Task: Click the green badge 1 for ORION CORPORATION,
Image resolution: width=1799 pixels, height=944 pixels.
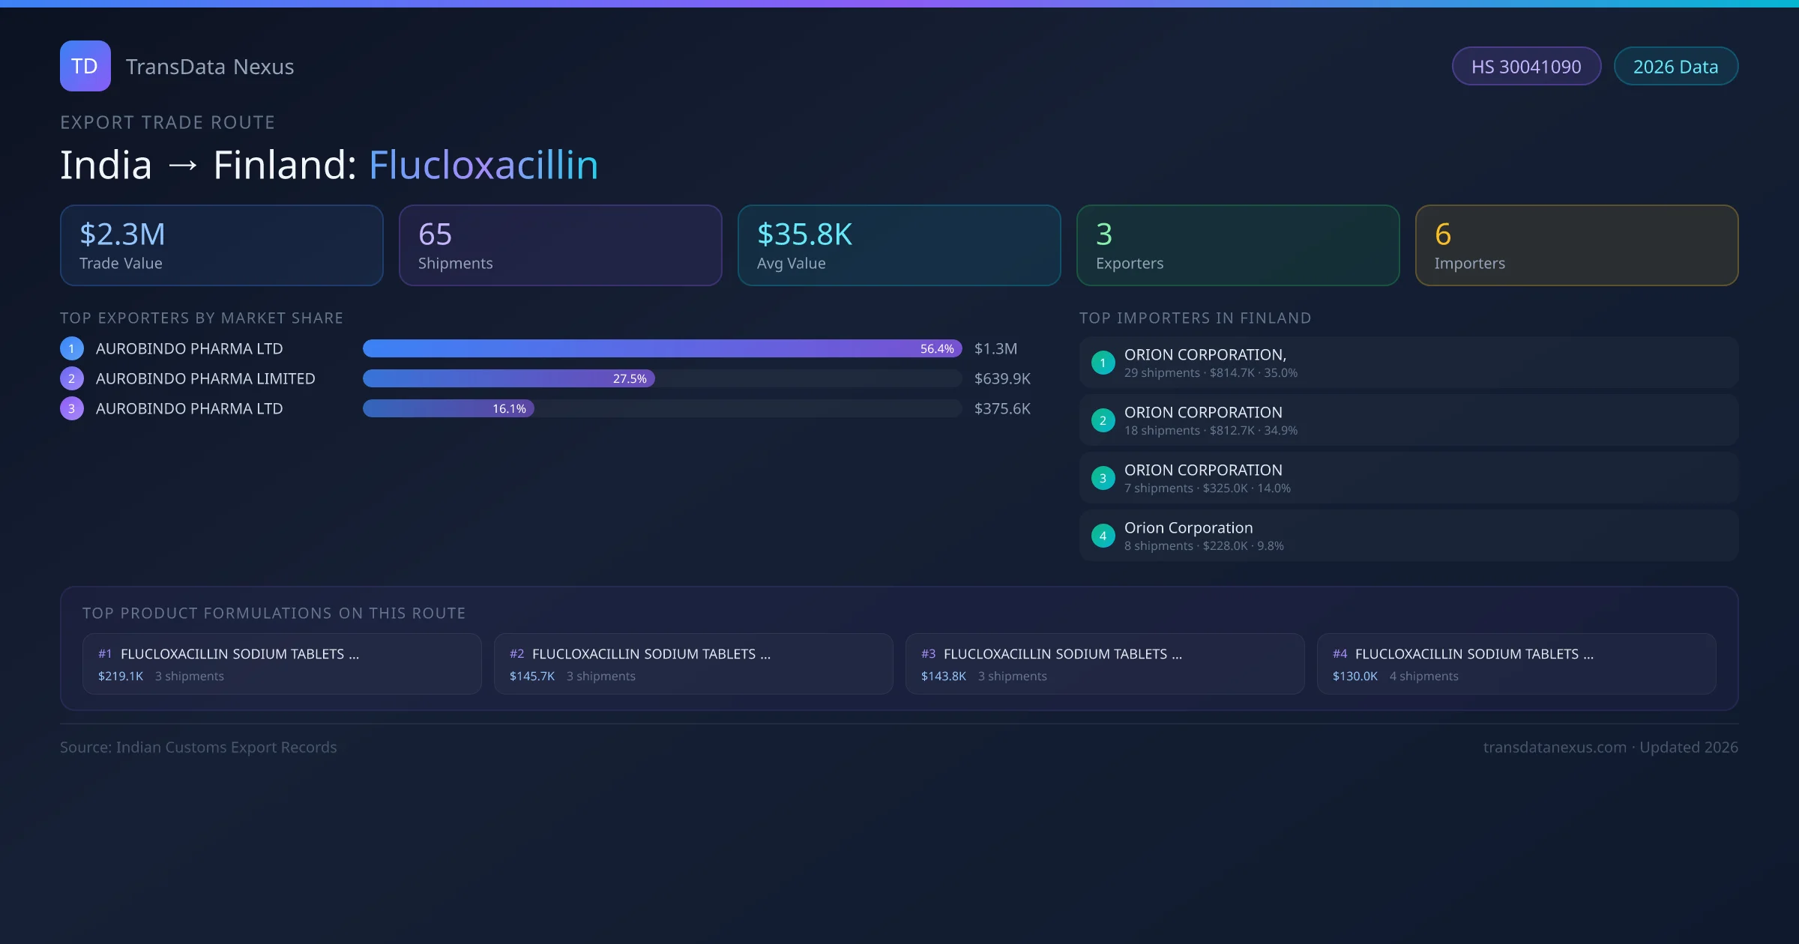Action: [x=1103, y=362]
